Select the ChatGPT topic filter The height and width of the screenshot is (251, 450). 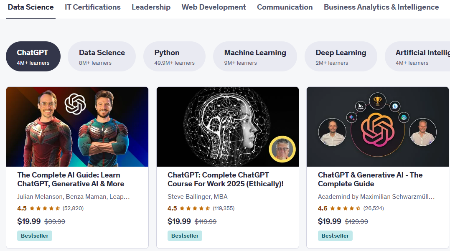click(33, 56)
